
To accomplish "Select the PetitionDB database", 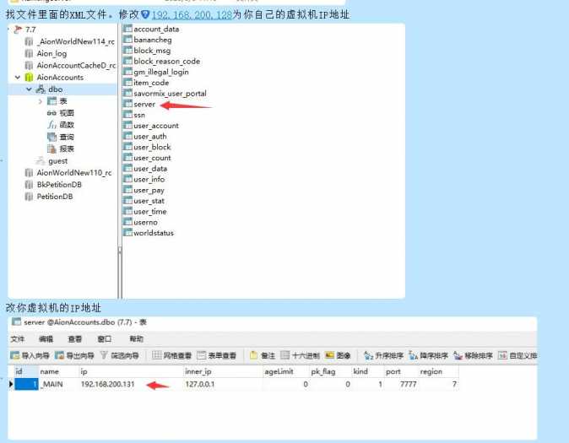I will 49,197.
